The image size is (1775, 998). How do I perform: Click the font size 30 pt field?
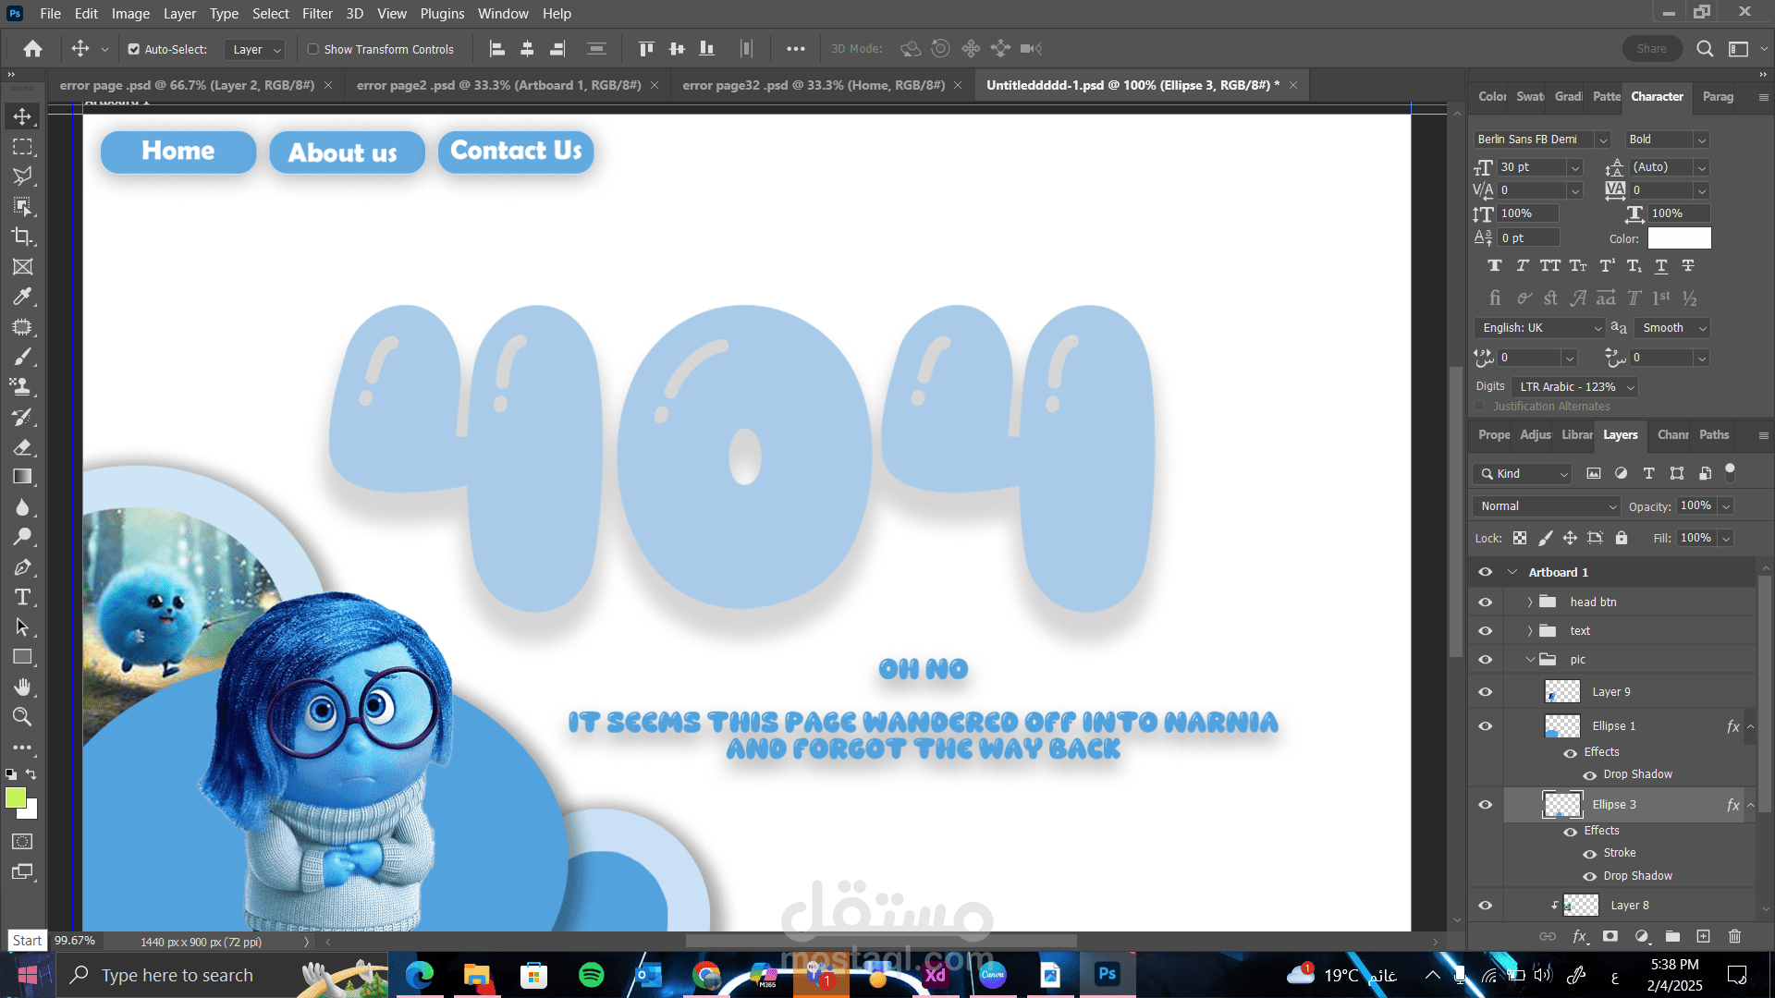(x=1532, y=167)
